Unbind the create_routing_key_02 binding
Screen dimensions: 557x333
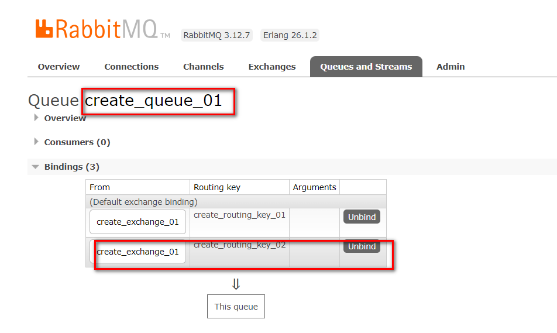[x=362, y=246]
